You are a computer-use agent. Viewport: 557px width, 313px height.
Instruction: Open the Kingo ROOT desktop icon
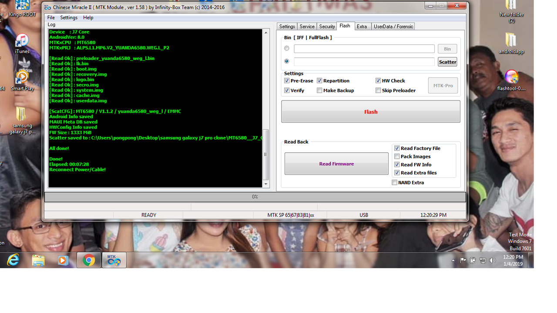pos(22,9)
